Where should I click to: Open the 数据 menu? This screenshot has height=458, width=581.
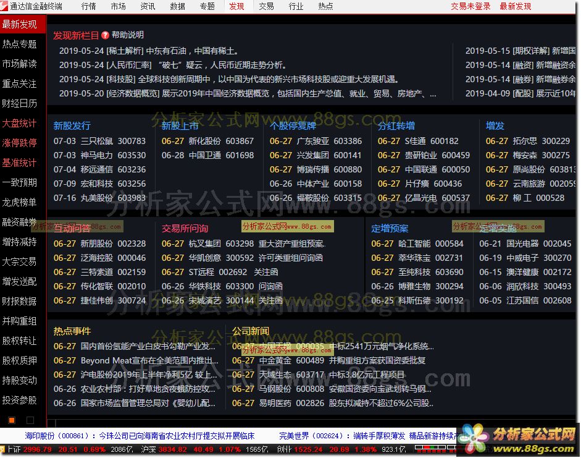click(x=177, y=6)
